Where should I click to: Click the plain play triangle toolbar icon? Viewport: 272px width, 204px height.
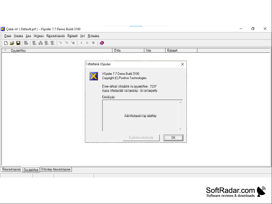point(81,43)
